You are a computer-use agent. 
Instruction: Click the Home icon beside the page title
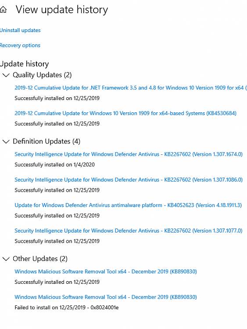pyautogui.click(x=3, y=10)
